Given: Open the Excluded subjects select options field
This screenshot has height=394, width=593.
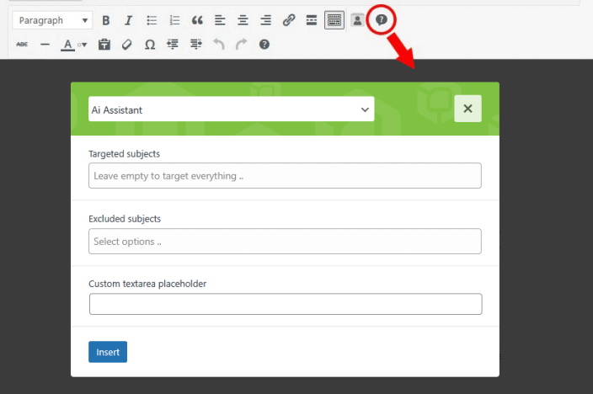Looking at the screenshot, I should (285, 242).
